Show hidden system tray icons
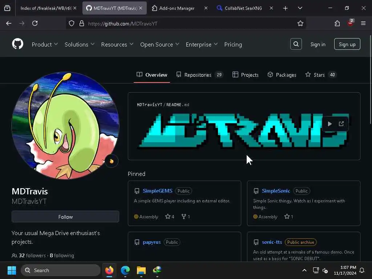The width and height of the screenshot is (372, 279). tap(304, 270)
